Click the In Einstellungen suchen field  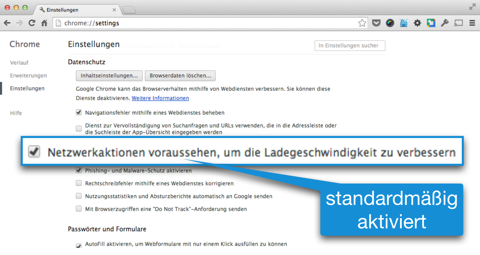[349, 45]
